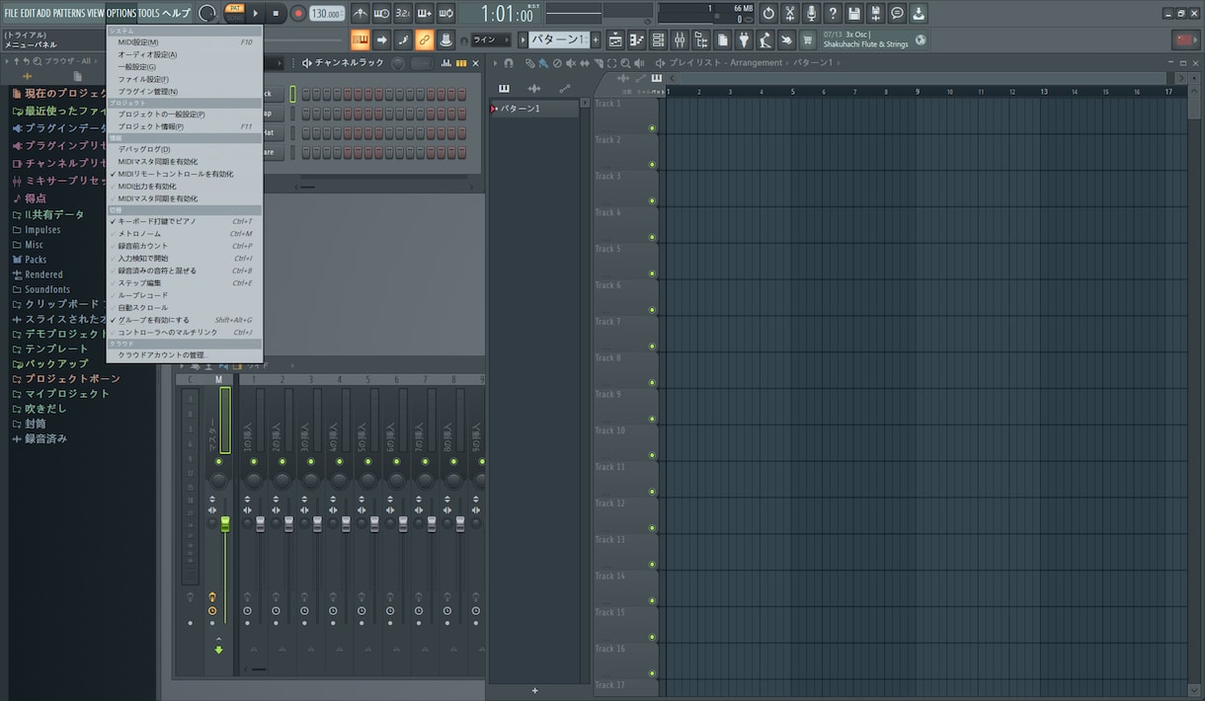Screen dimensions: 1205x701
Task: Click the Play button in transport
Action: pos(256,13)
